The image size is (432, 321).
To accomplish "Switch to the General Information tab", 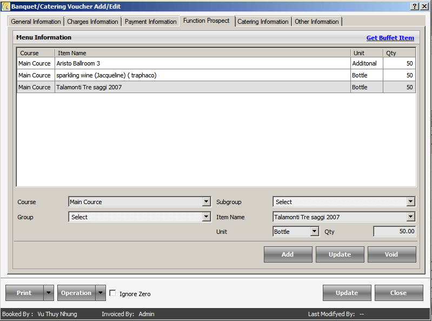I will (36, 22).
